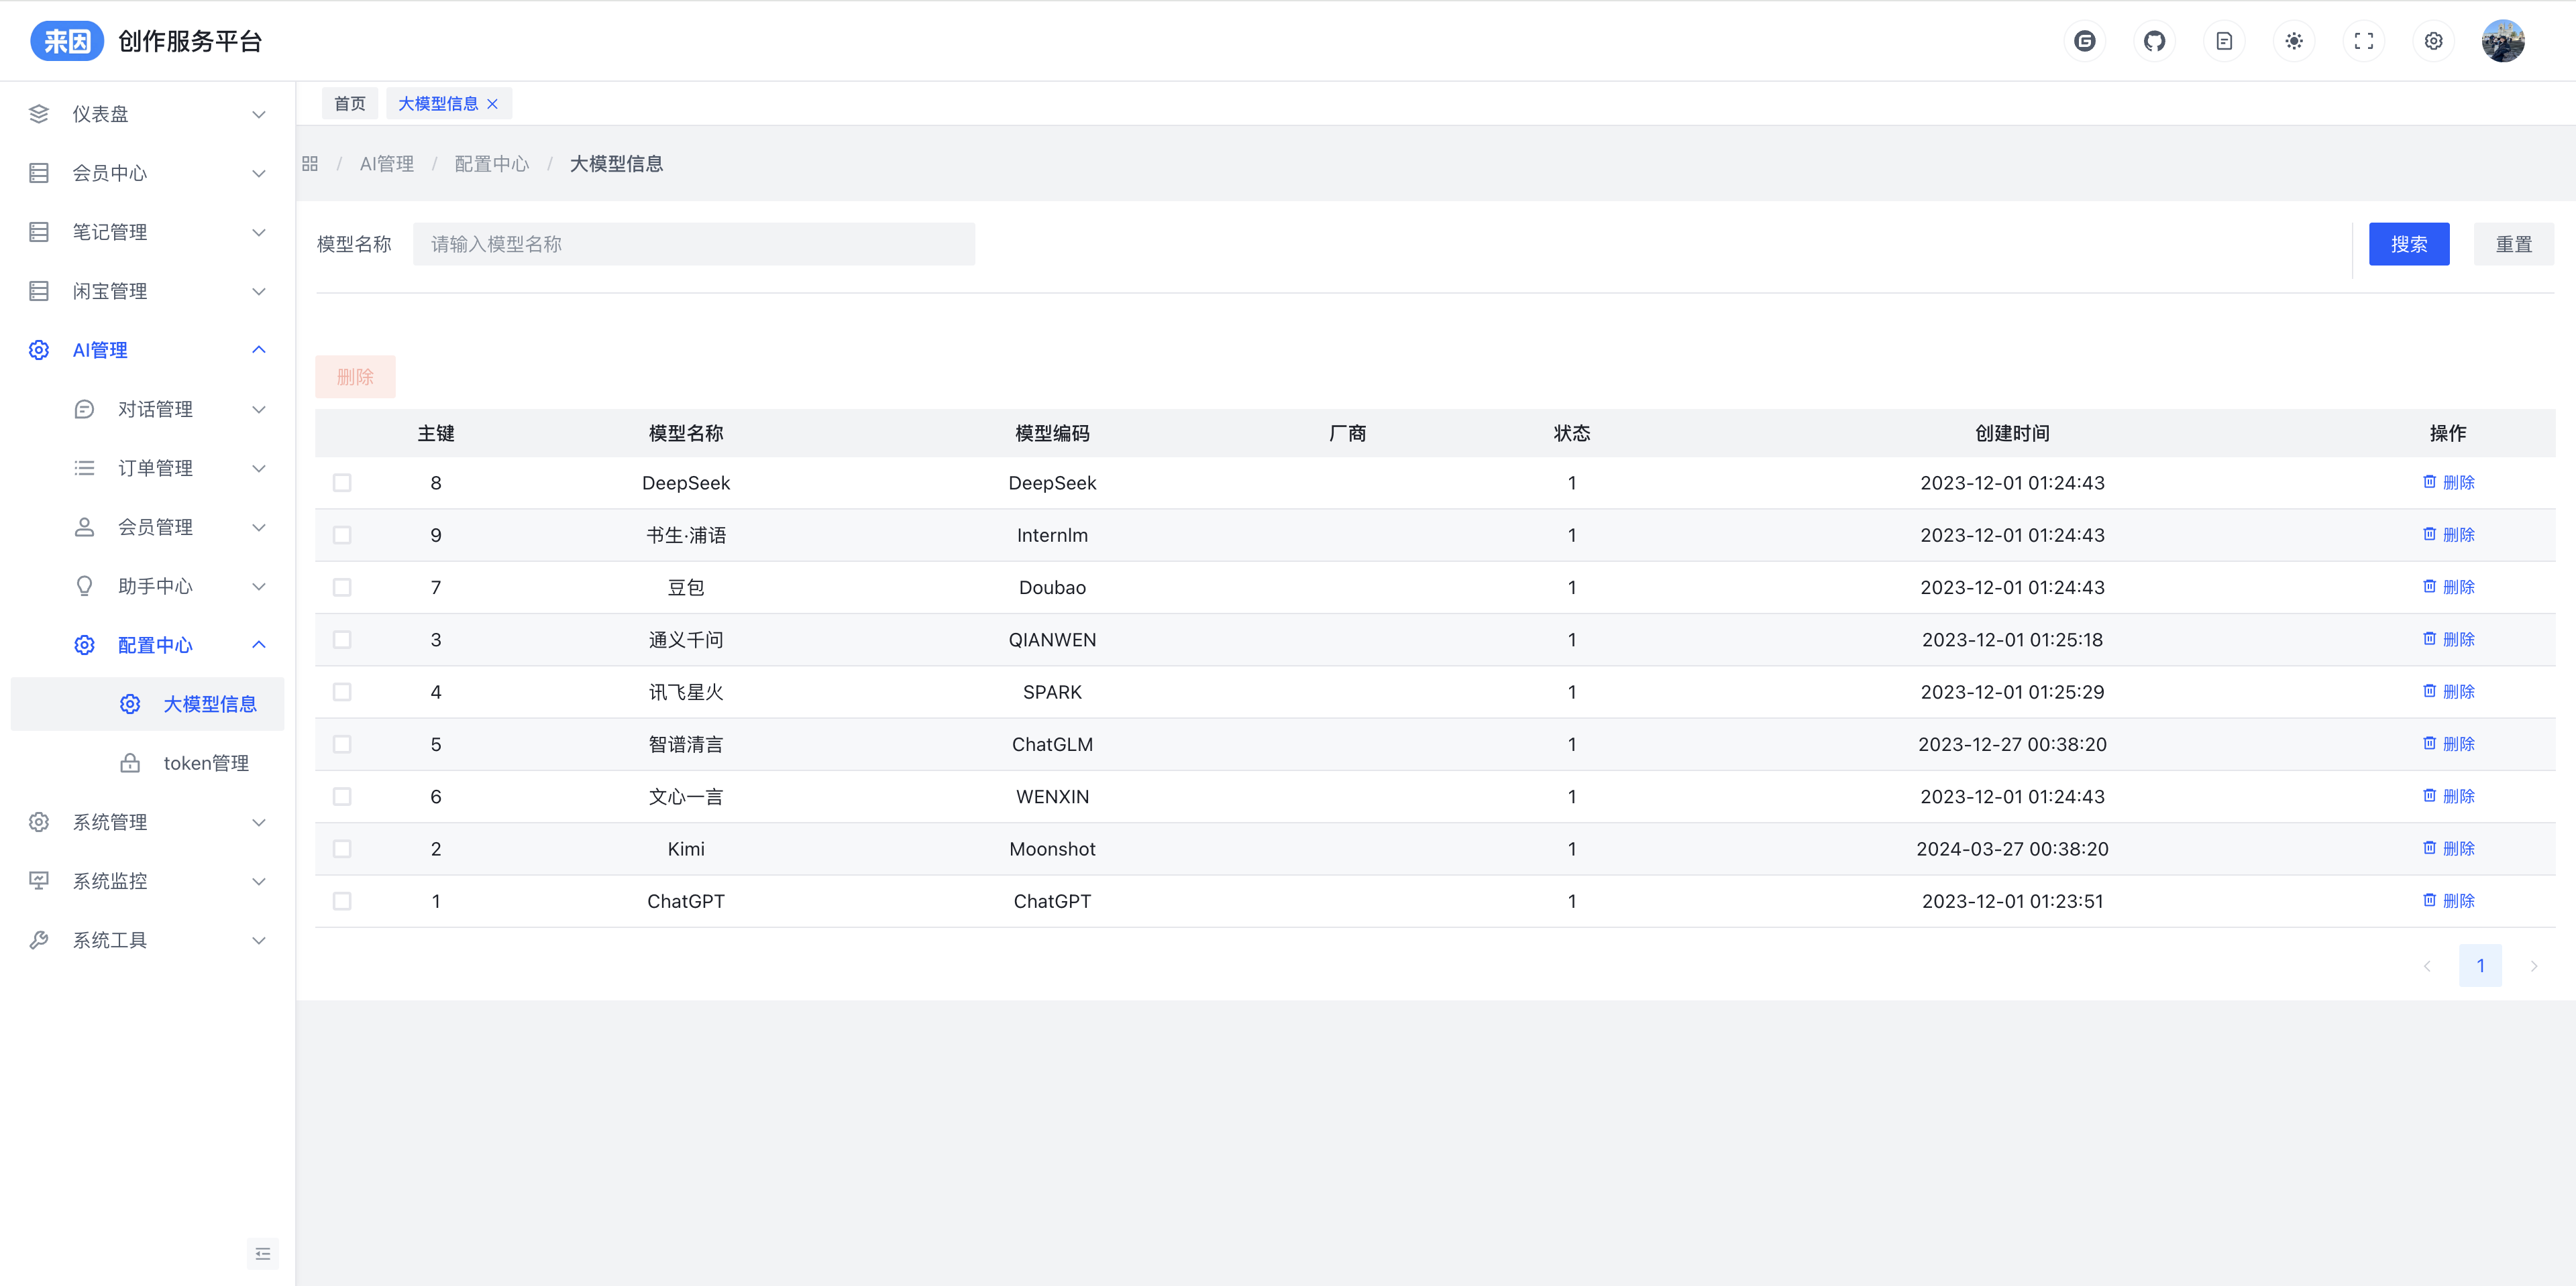Open header settings gear icon
This screenshot has height=1286, width=2576.
(2433, 41)
